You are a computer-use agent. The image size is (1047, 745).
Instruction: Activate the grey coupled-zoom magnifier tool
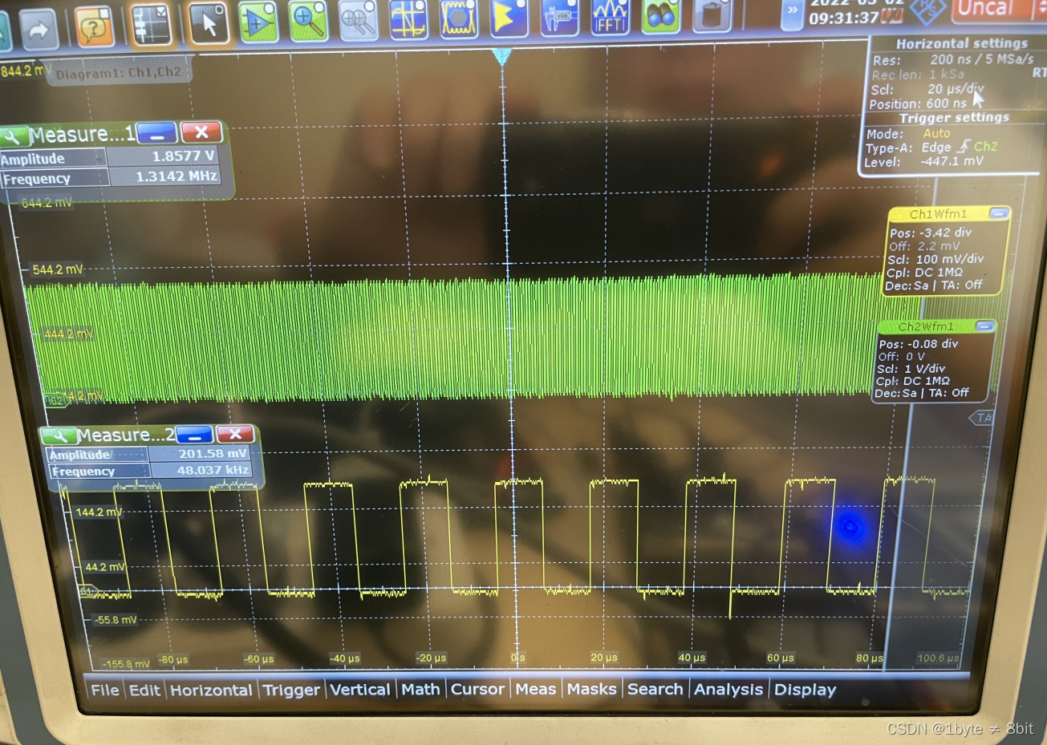click(359, 20)
